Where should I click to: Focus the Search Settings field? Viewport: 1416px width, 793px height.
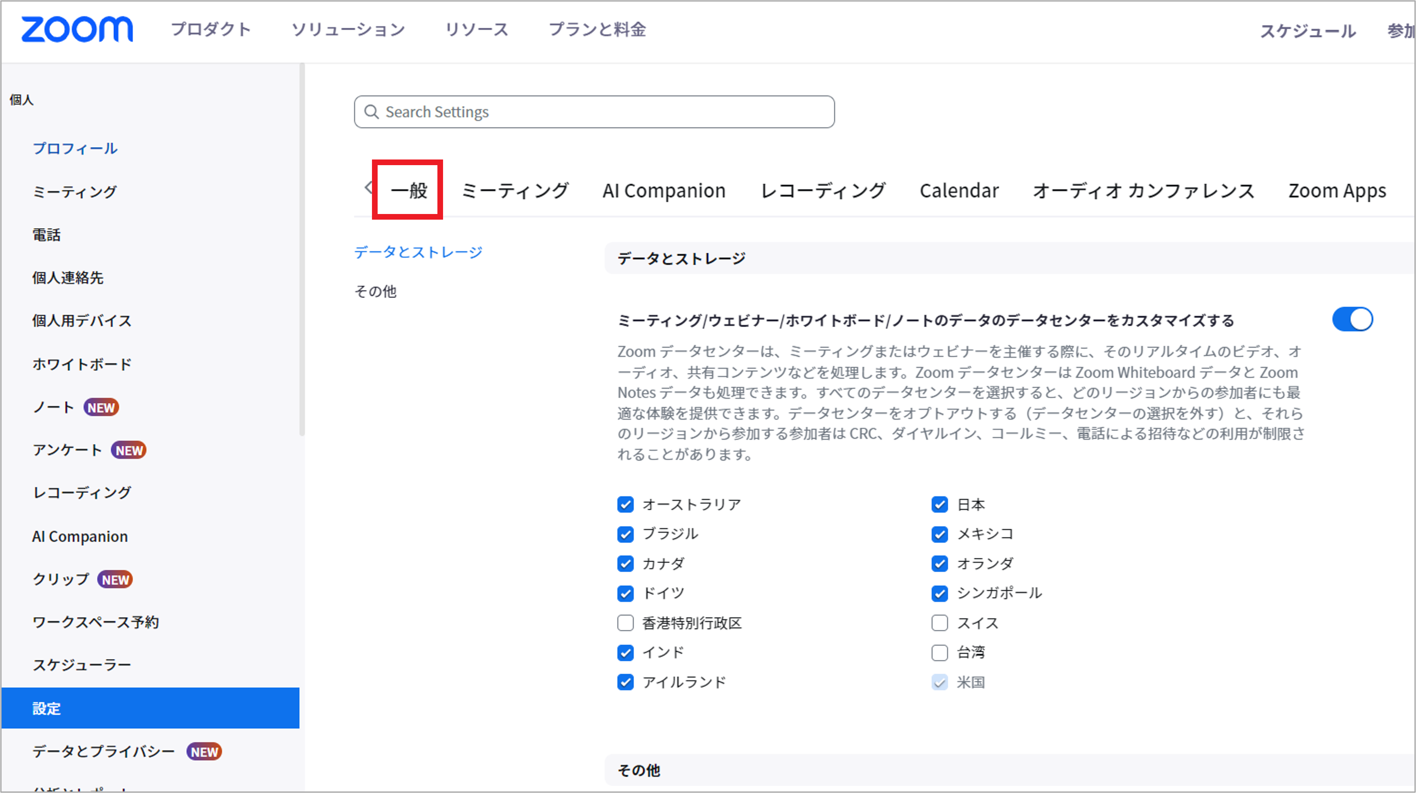coord(594,112)
